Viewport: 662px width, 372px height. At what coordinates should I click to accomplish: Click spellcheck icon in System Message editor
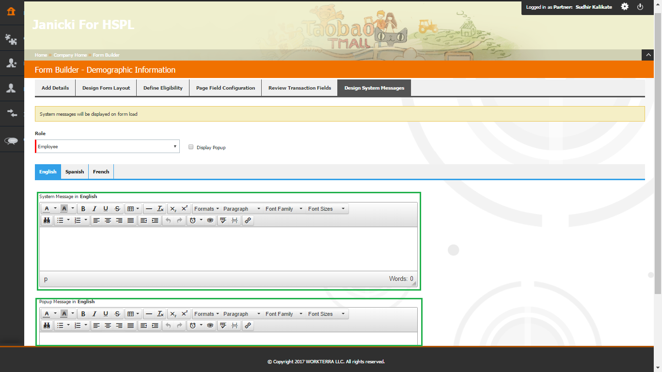click(x=222, y=220)
